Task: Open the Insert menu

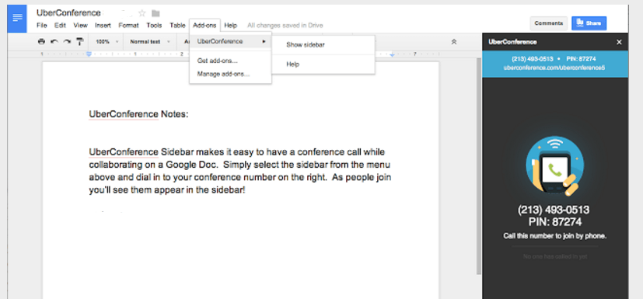Action: point(103,26)
